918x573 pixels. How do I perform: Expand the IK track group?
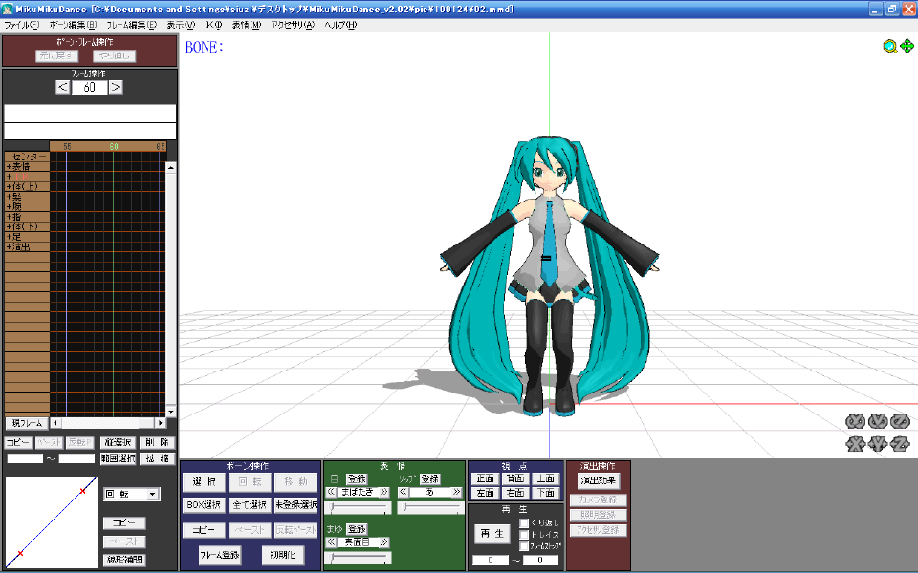coord(9,177)
